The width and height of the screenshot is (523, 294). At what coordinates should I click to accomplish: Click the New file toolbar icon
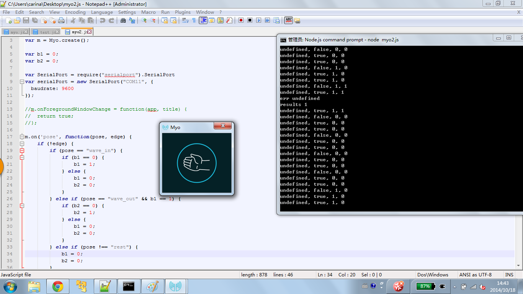coord(8,20)
